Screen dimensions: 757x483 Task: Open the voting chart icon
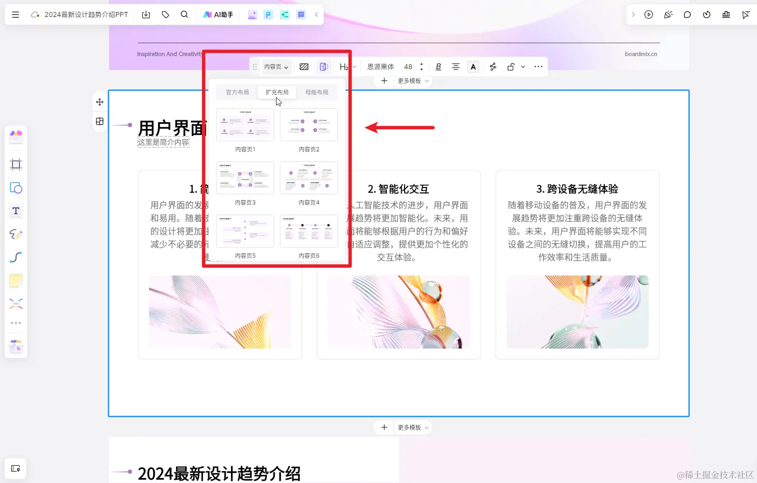(726, 15)
